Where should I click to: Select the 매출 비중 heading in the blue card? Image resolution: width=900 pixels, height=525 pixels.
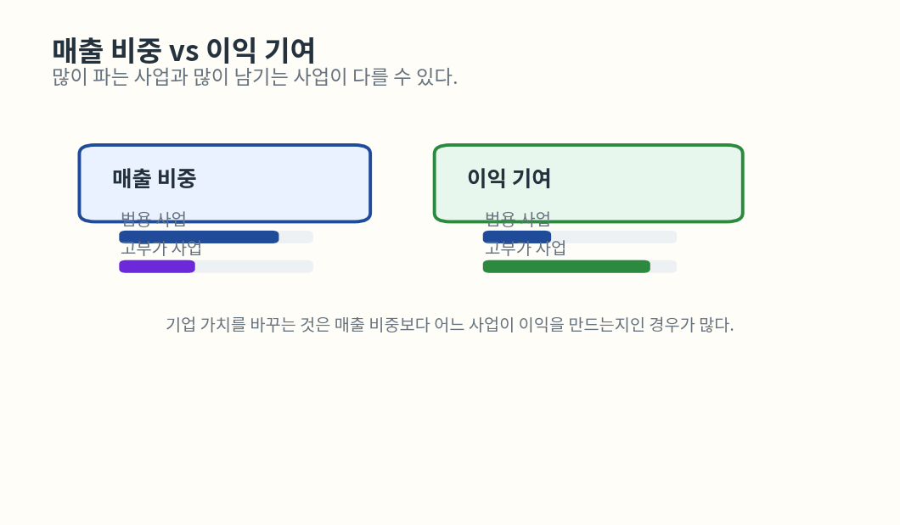155,179
